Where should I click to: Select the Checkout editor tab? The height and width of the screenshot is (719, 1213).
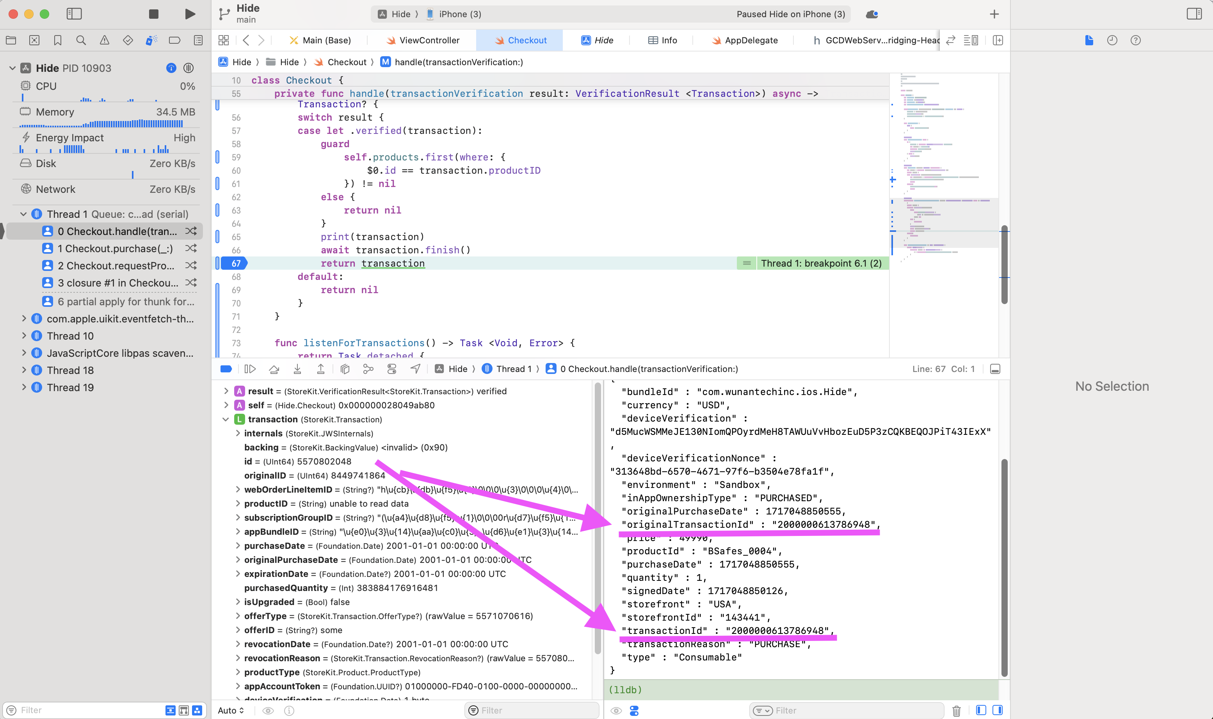tap(520, 40)
